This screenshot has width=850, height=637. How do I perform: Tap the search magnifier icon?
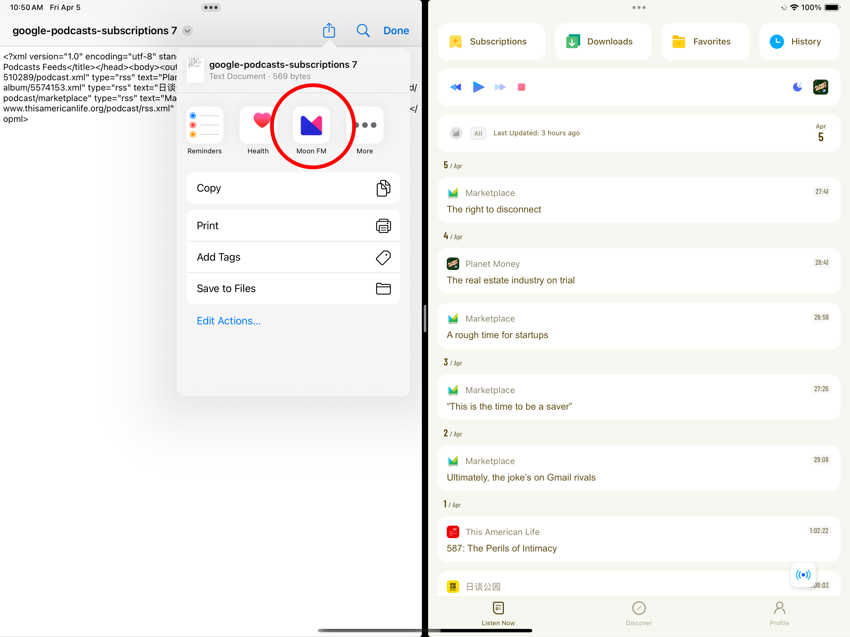[x=363, y=30]
